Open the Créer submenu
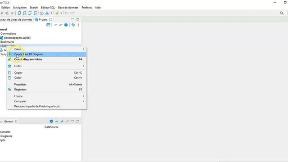This screenshot has height=162, width=288. [46, 49]
